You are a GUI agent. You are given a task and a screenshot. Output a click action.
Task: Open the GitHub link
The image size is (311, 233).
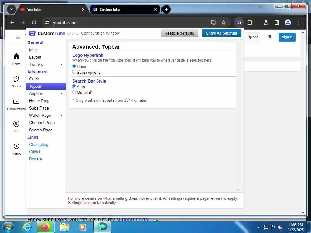click(35, 152)
